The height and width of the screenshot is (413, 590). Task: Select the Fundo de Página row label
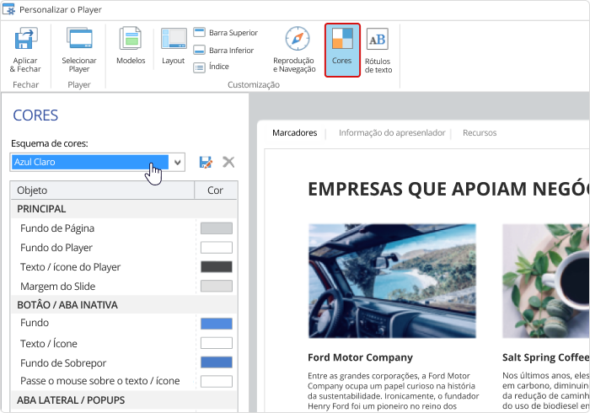click(x=57, y=228)
